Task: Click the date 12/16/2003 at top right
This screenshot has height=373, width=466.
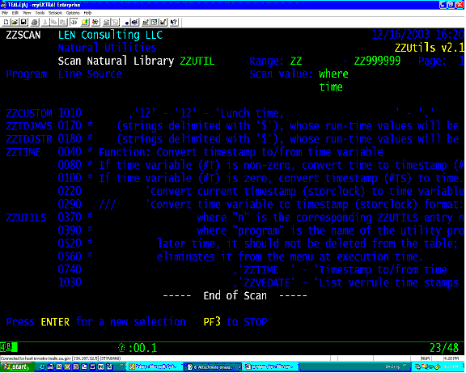Action: tap(400, 35)
